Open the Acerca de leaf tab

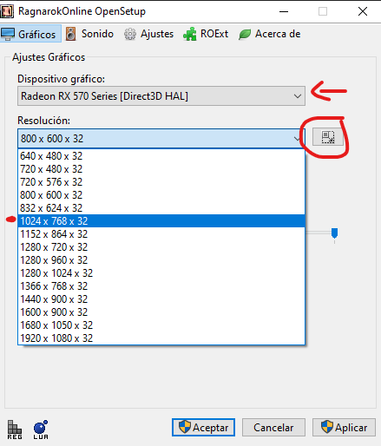click(x=270, y=34)
